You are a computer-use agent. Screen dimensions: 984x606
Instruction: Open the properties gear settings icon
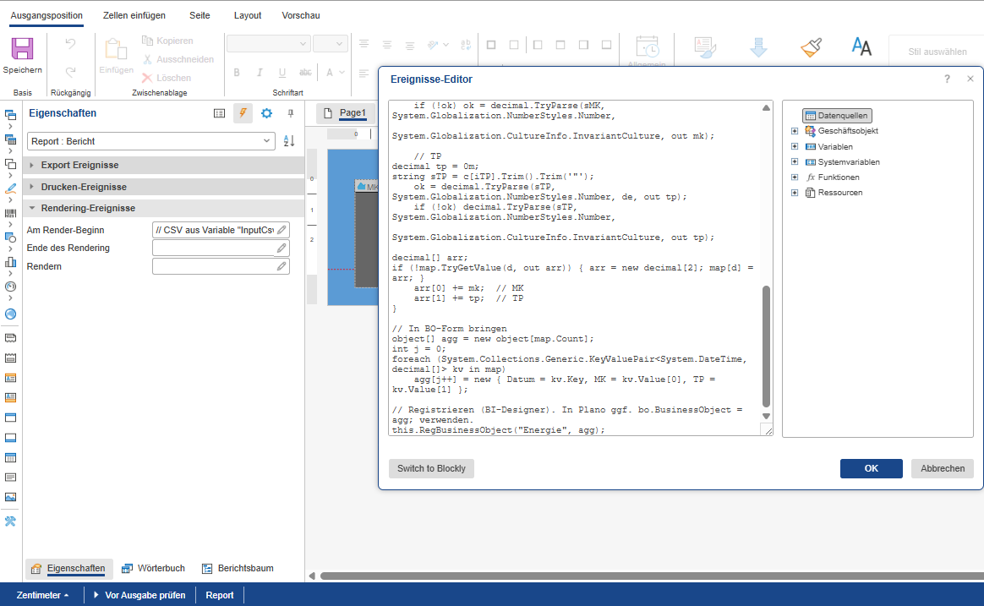tap(266, 113)
